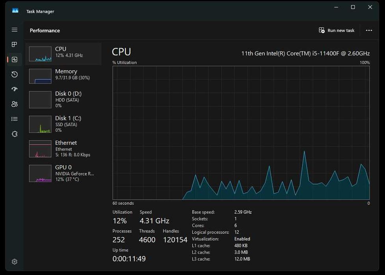Click Run new task button
The height and width of the screenshot is (275, 385).
337,30
